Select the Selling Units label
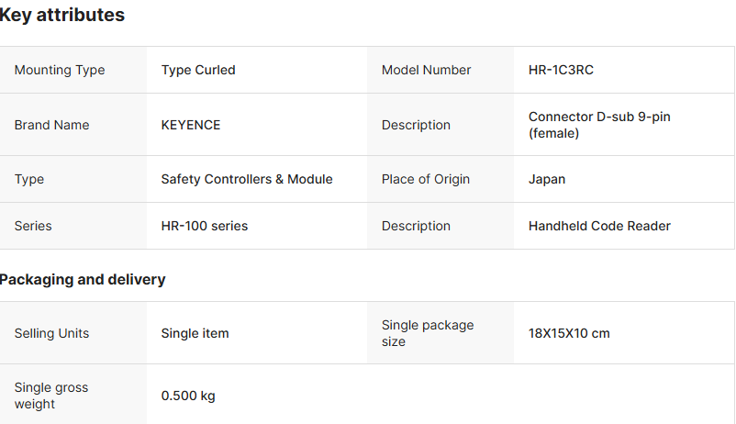 (x=51, y=333)
